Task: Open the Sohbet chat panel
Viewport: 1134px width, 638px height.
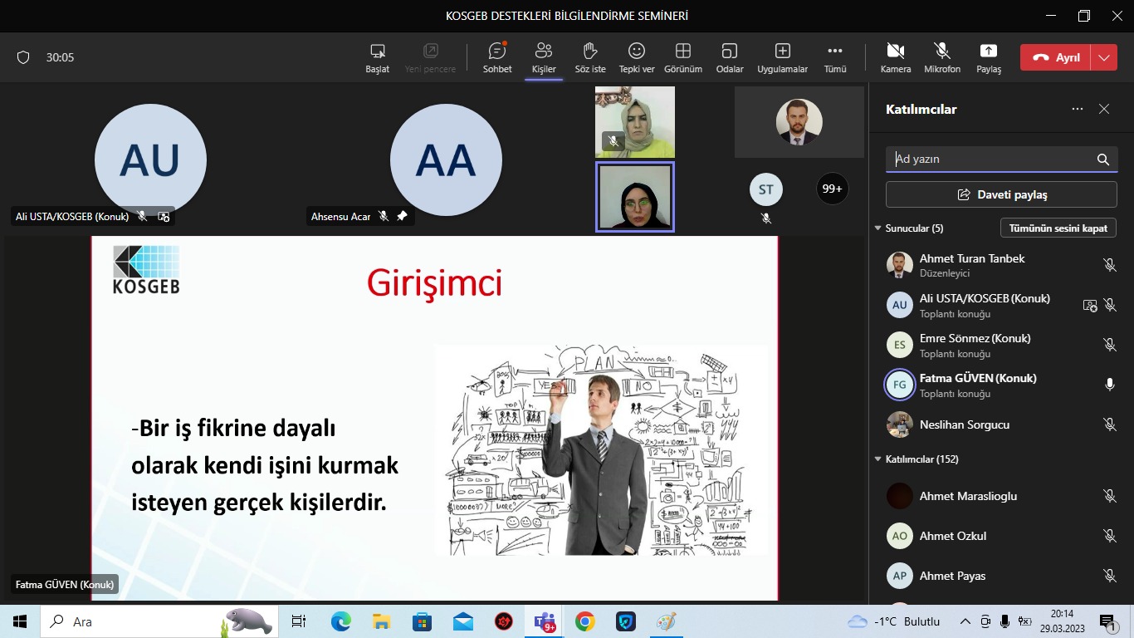Action: tap(497, 57)
